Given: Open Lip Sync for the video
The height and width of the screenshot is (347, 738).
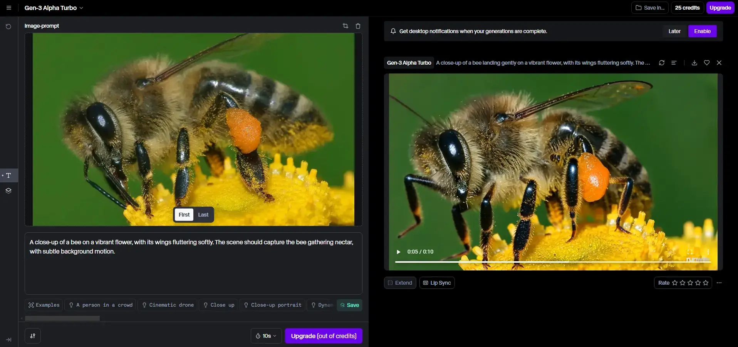Looking at the screenshot, I should [437, 283].
